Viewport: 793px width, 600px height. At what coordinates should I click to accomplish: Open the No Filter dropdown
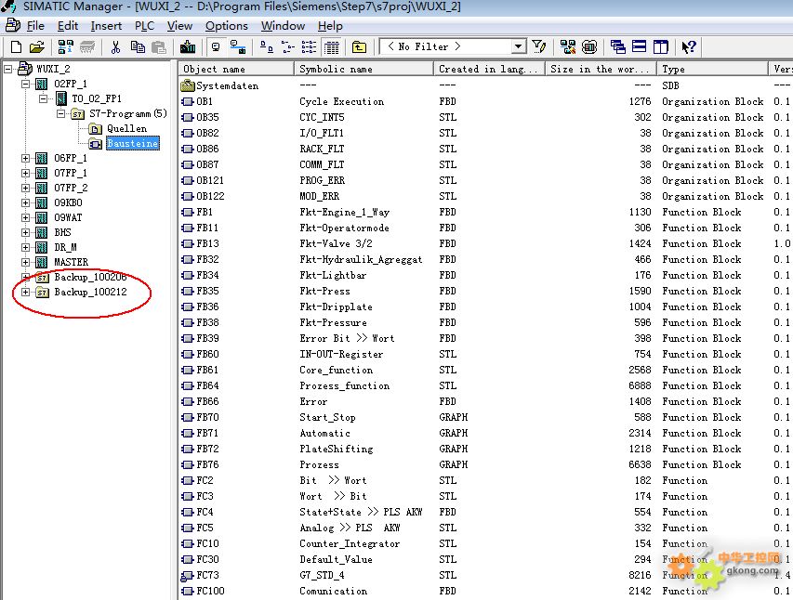click(519, 46)
